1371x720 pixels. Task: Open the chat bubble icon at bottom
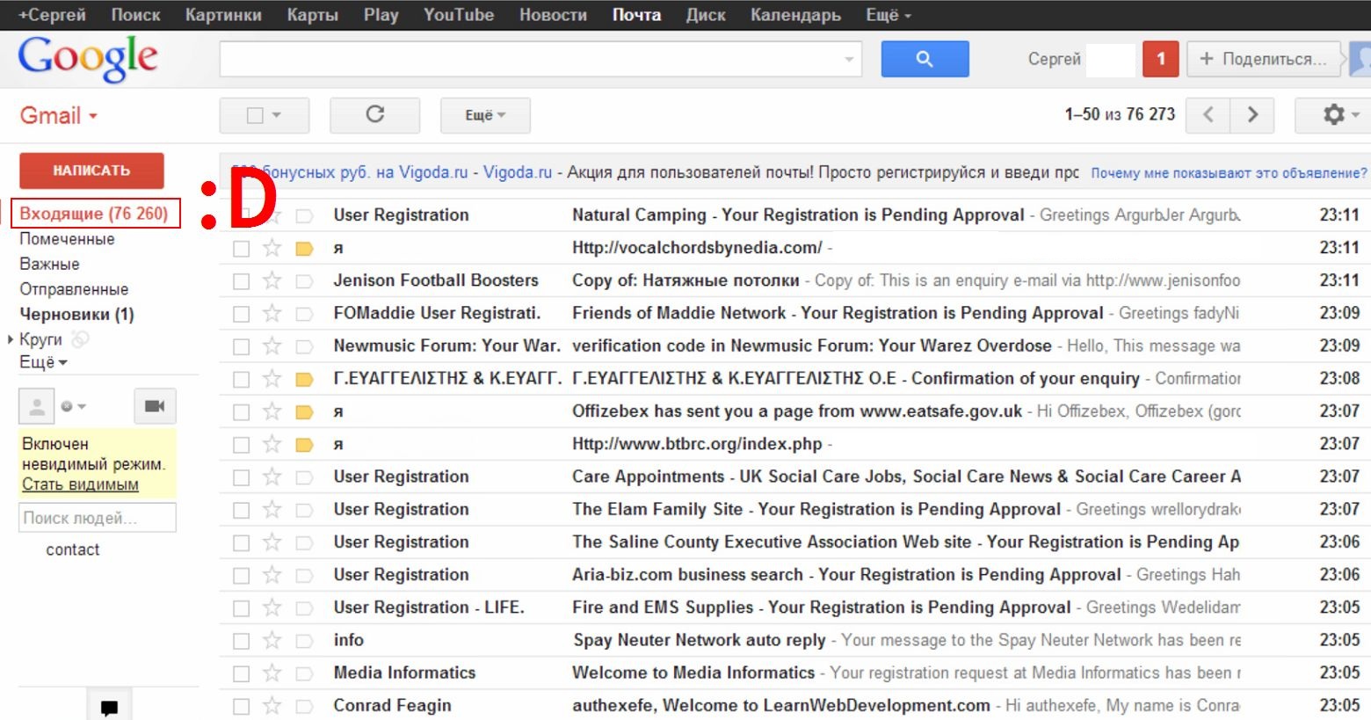pos(110,707)
